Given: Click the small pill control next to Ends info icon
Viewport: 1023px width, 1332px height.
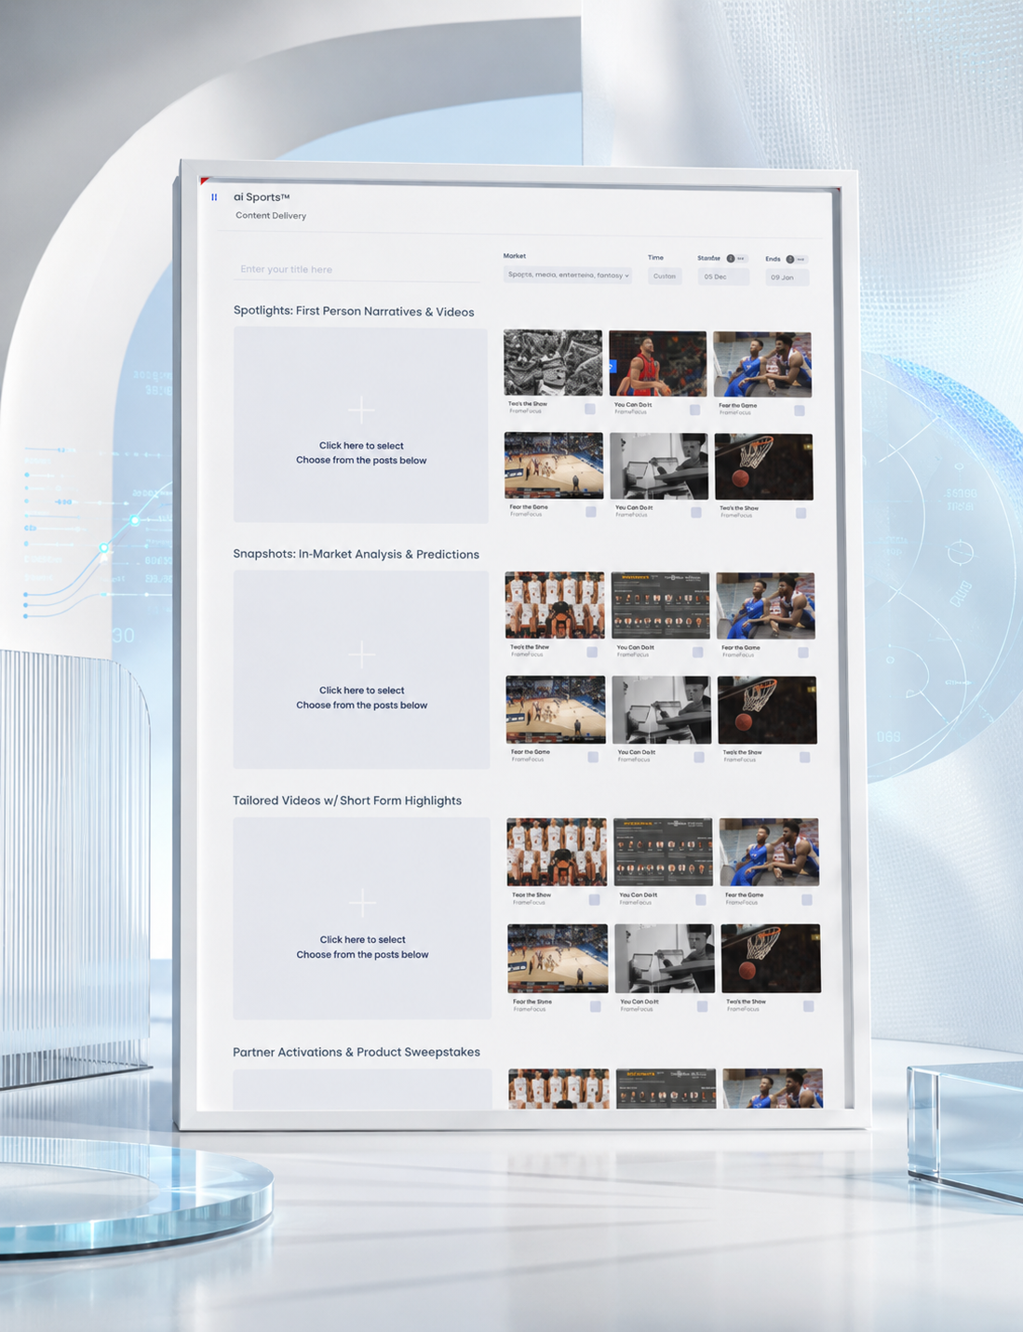Looking at the screenshot, I should point(801,260).
